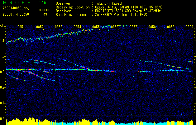Click the 'Receiver' field label
Viewport: 196px width, 125px height.
point(63,11)
